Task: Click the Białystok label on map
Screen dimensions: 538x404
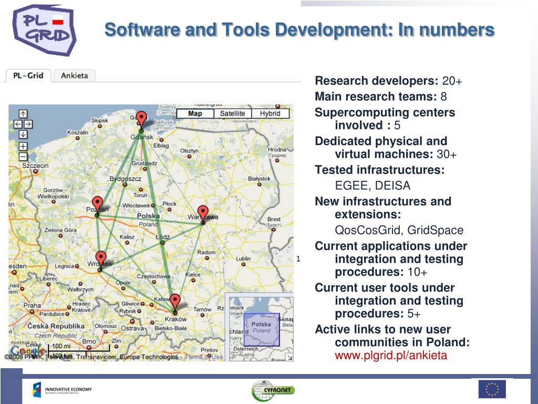Action: pos(259,179)
